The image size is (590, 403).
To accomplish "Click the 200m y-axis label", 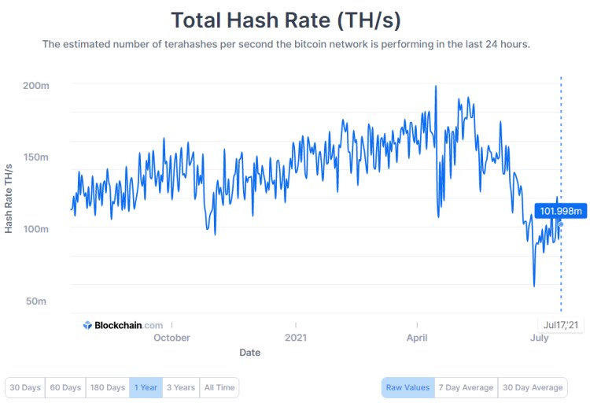I will pyautogui.click(x=36, y=86).
